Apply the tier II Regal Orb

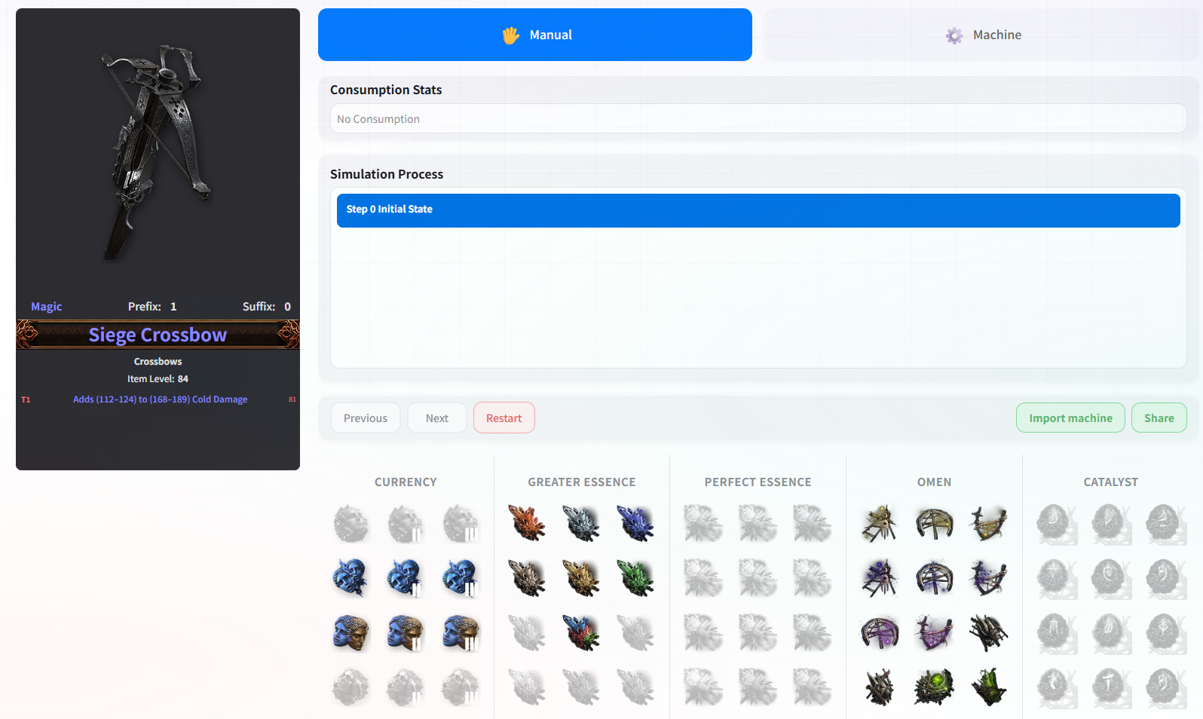pyautogui.click(x=406, y=632)
